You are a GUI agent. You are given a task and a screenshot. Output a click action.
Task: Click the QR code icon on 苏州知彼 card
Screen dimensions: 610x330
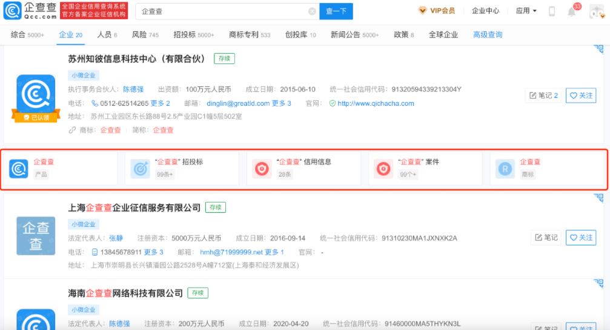(598, 50)
